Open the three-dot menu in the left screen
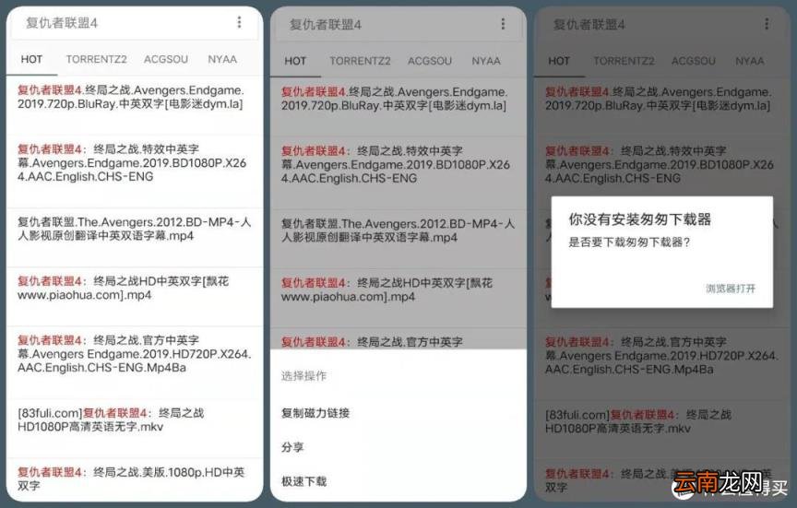The width and height of the screenshot is (797, 508). tap(239, 22)
